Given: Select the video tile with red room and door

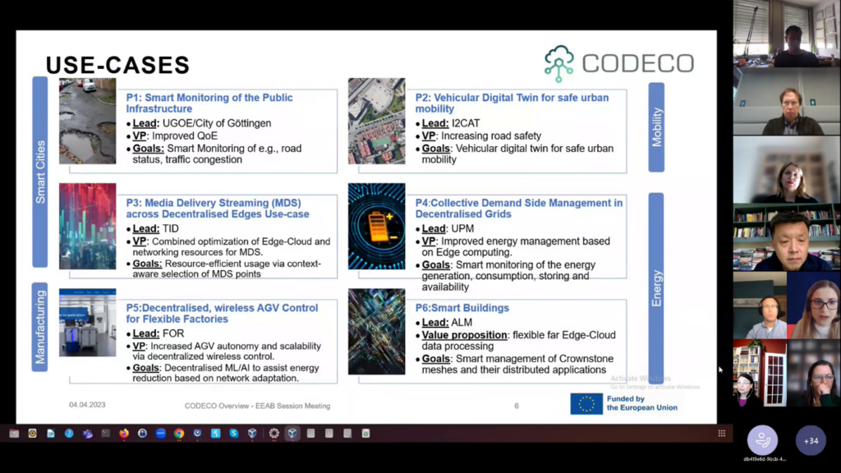Looking at the screenshot, I should pyautogui.click(x=760, y=373).
